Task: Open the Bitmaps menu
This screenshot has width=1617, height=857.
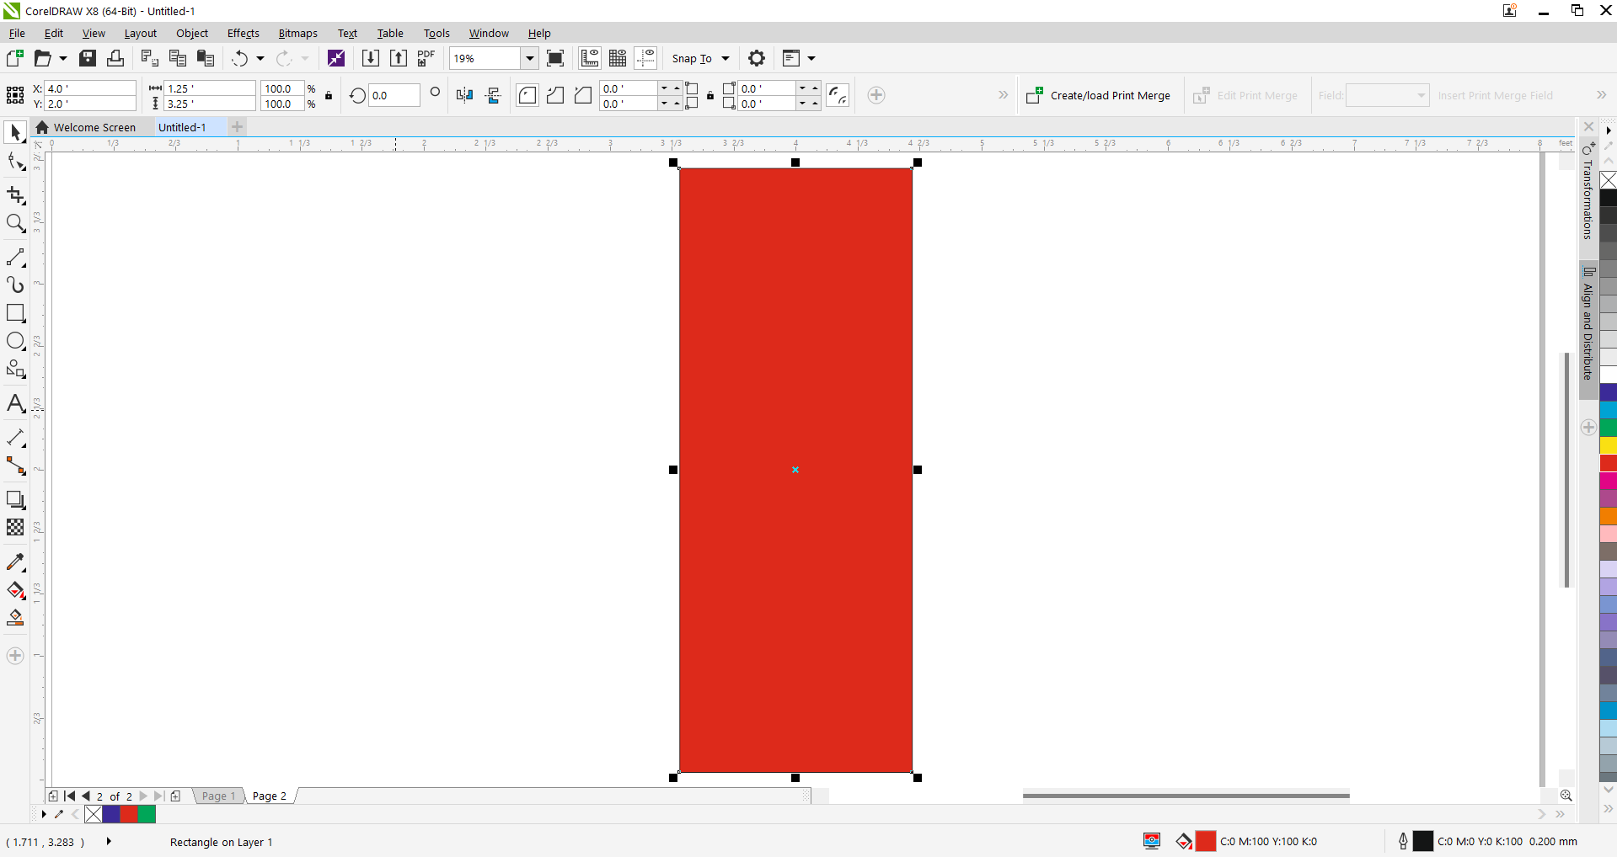Action: (297, 33)
